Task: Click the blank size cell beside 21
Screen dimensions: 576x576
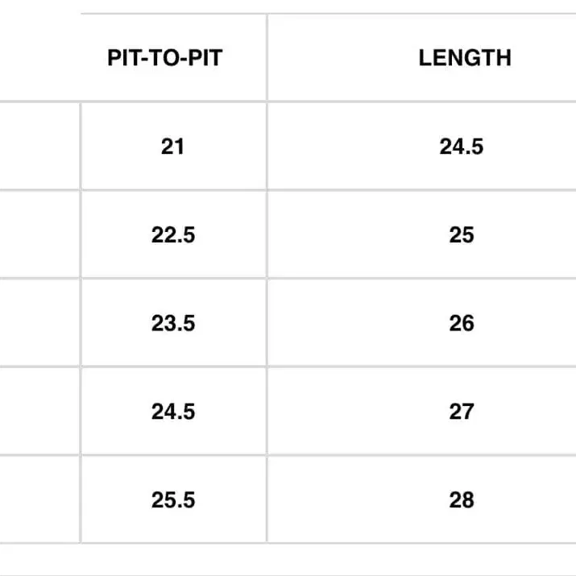Action: [x=39, y=146]
